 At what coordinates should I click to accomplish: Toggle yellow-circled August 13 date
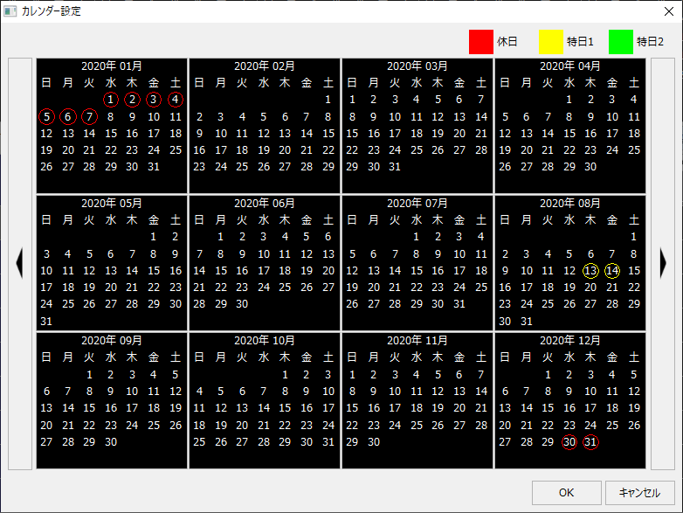pyautogui.click(x=591, y=271)
